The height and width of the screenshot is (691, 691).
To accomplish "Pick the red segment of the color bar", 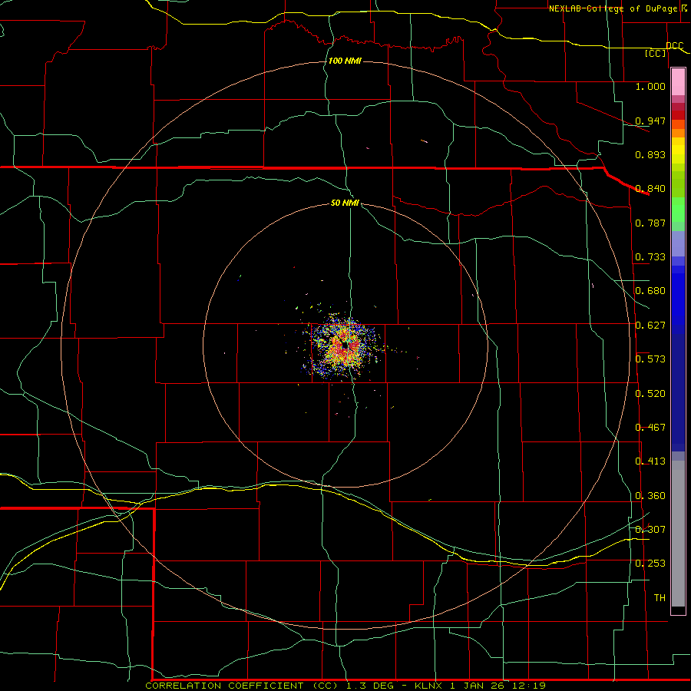I will (x=678, y=115).
